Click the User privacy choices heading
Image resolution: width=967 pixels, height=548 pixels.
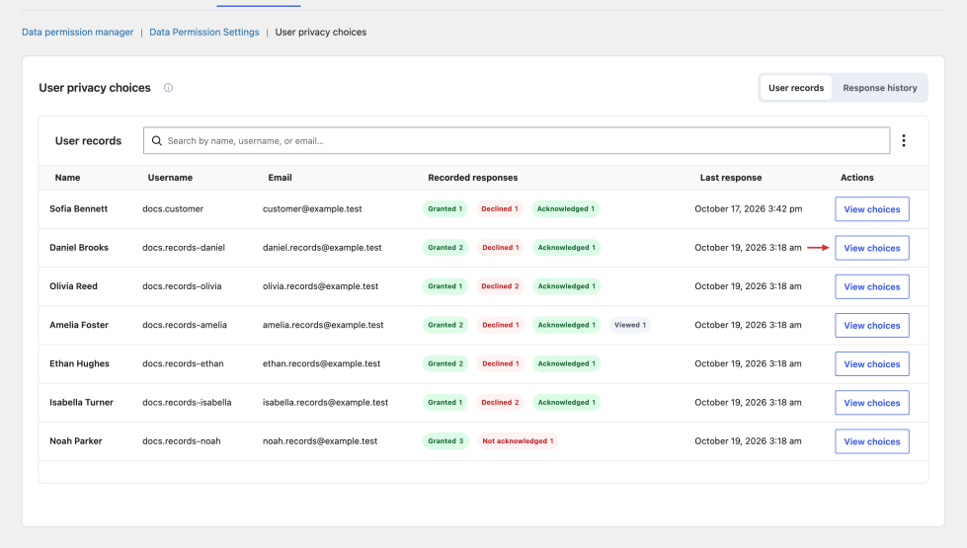[x=95, y=88]
